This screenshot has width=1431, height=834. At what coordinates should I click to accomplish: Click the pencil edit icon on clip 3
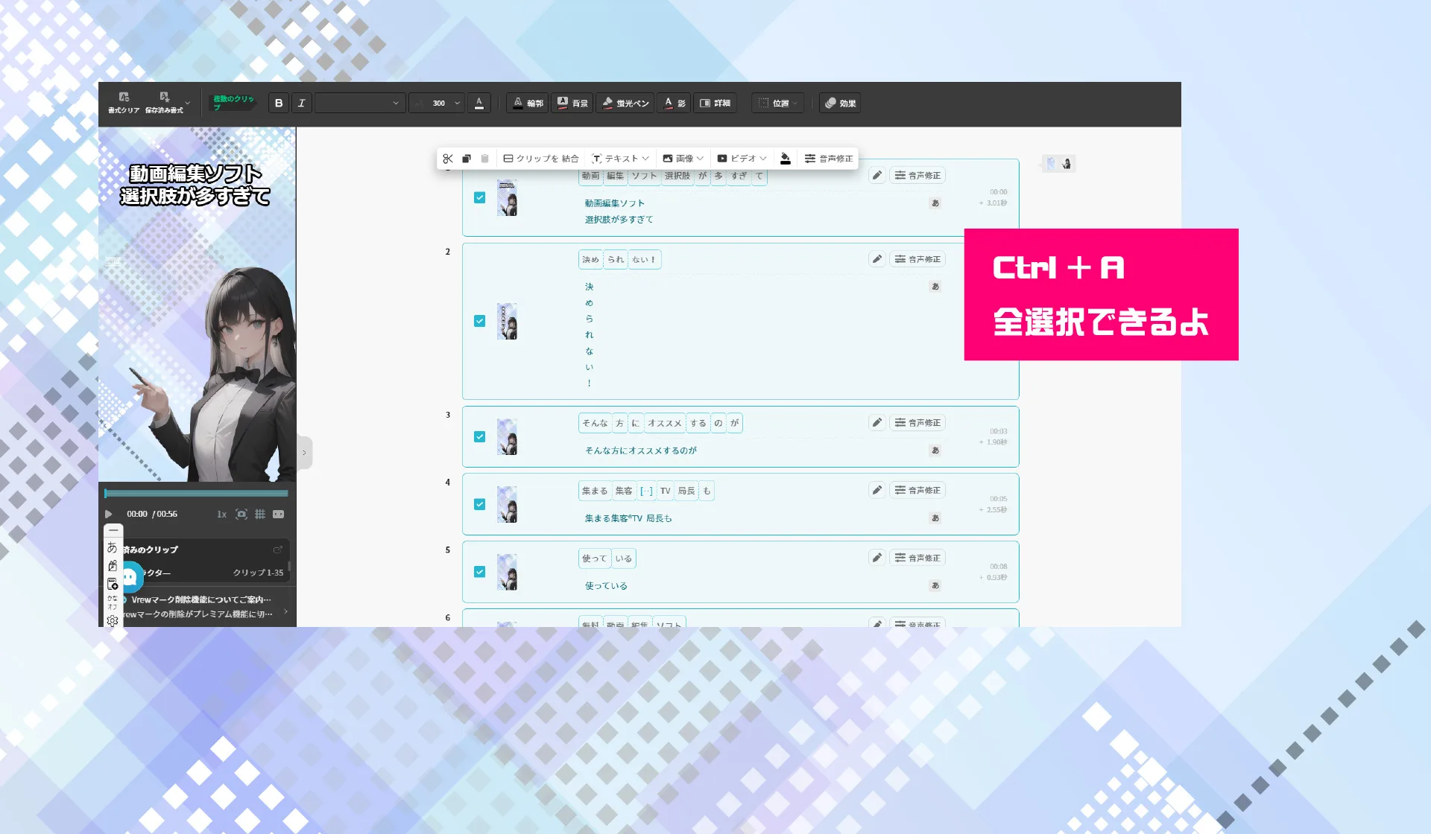coord(877,423)
